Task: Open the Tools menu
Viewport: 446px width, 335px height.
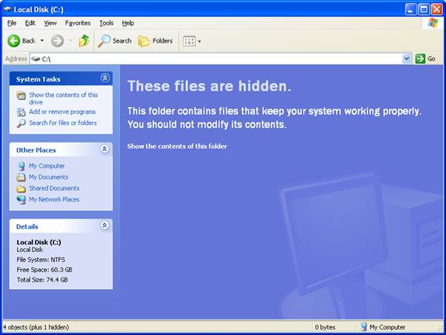Action: click(106, 23)
